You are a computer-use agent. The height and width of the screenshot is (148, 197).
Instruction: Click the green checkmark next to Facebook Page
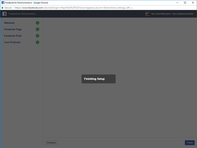[37, 29]
